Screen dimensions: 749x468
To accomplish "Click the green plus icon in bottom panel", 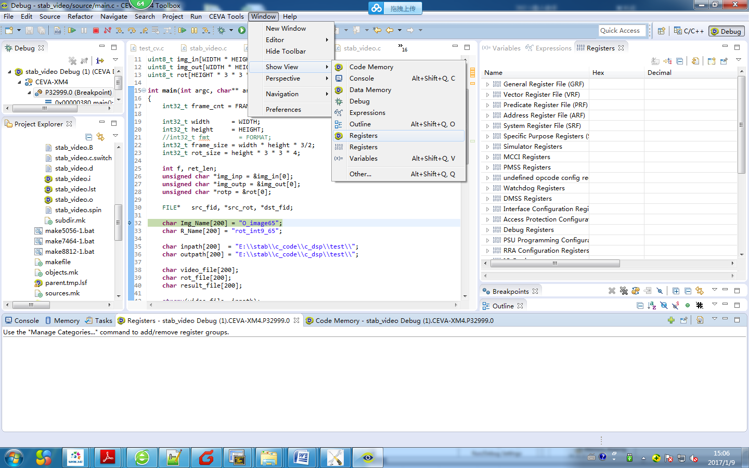I will [671, 320].
